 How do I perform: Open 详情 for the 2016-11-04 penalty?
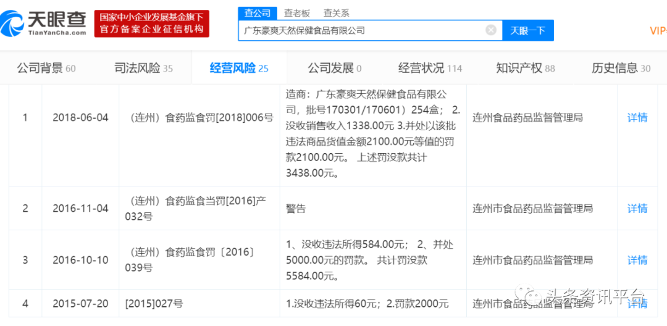click(x=637, y=208)
